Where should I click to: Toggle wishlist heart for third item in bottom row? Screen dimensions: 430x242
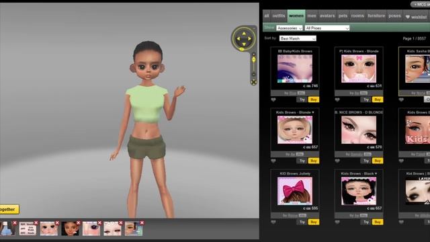[x=401, y=223]
